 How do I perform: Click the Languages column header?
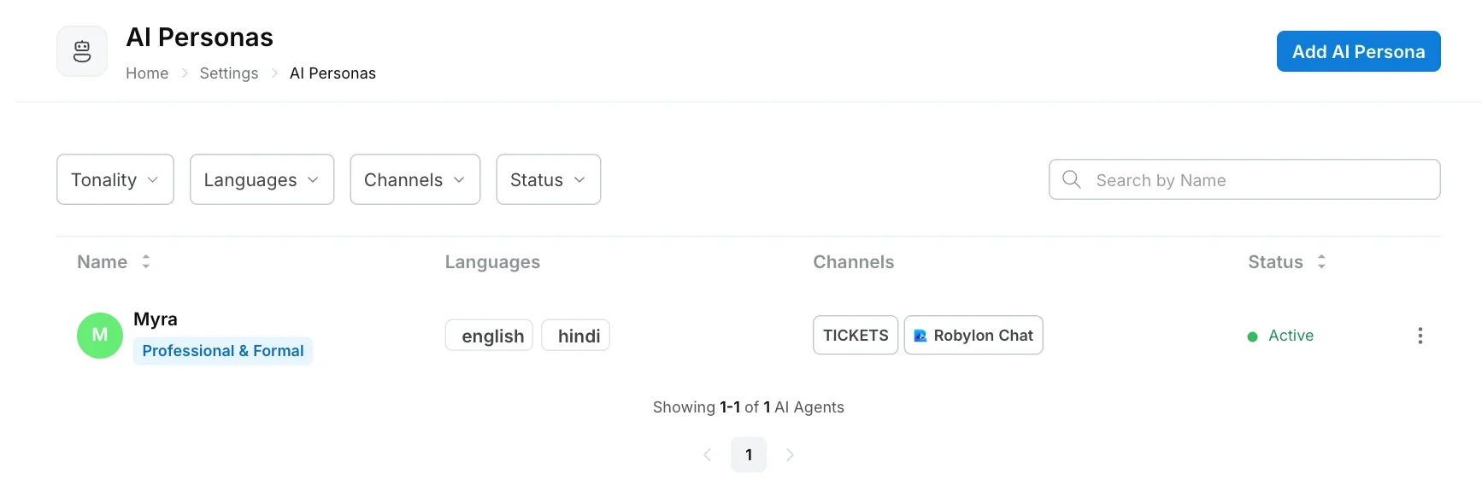tap(492, 262)
